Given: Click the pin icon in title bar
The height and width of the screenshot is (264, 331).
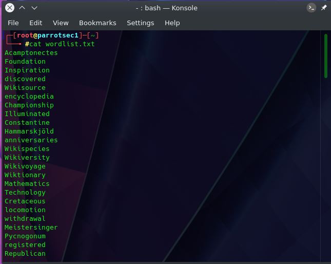Looking at the screenshot, I should (324, 8).
